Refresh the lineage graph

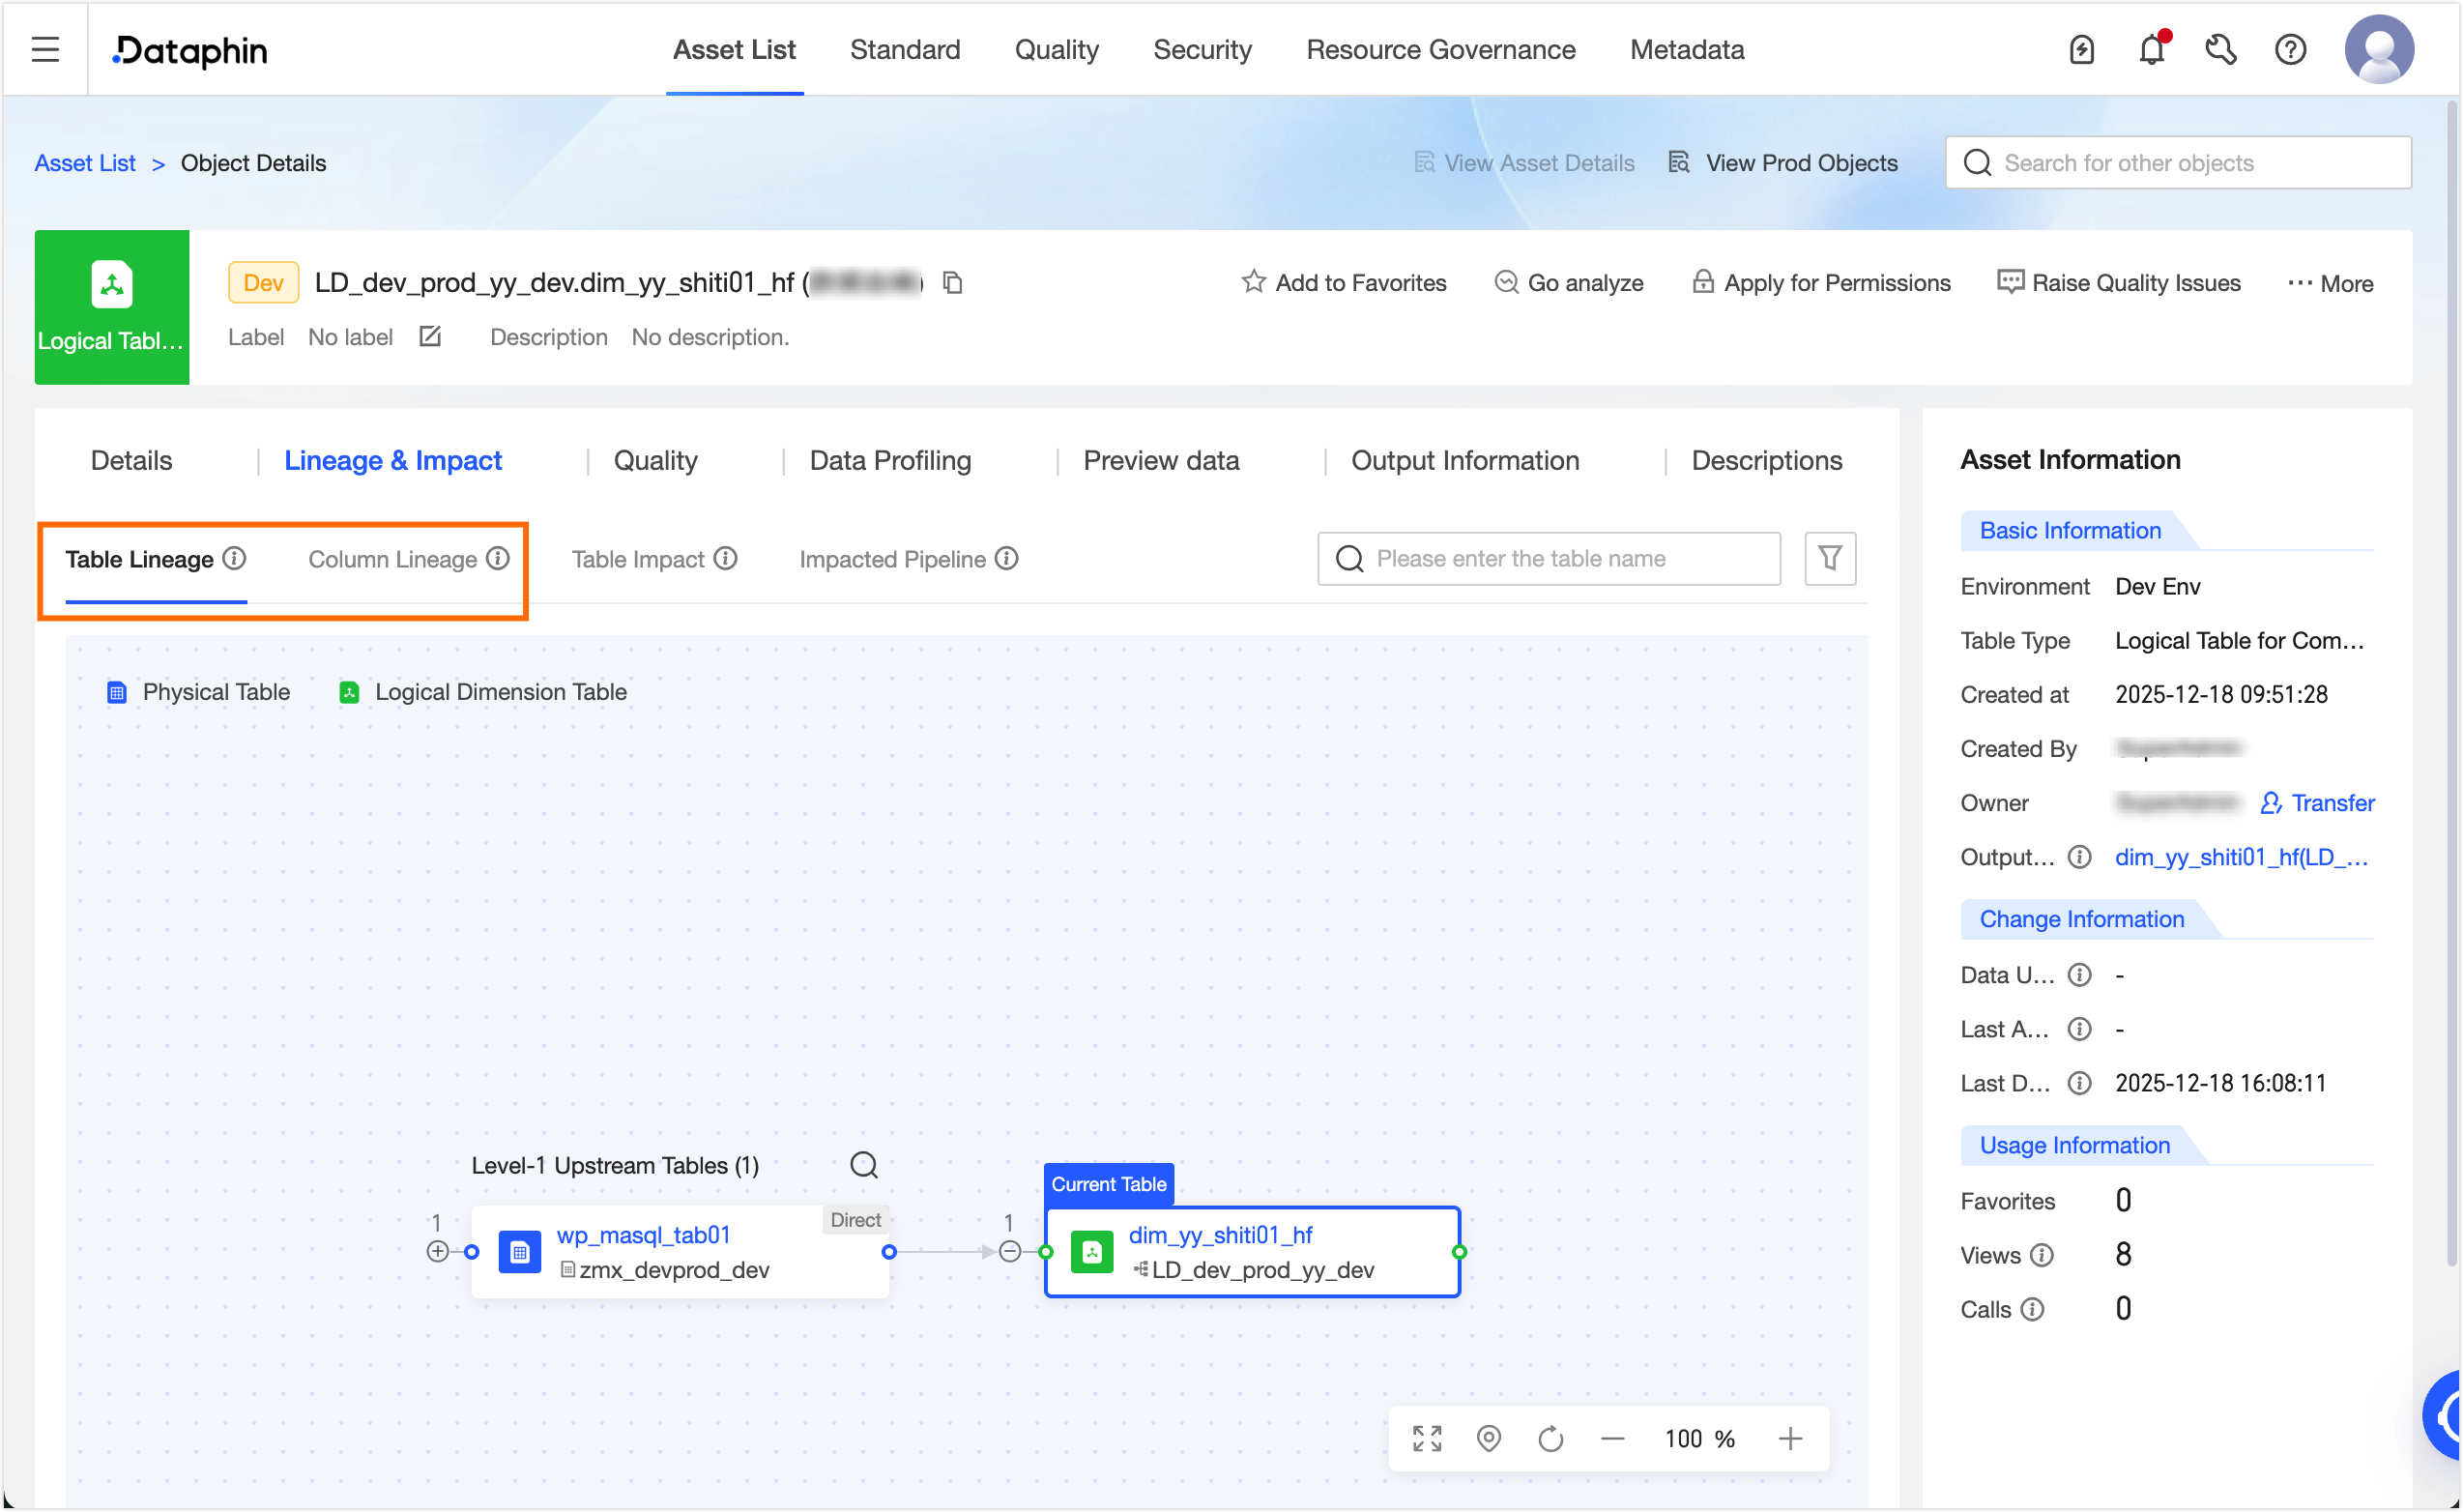pos(1550,1438)
